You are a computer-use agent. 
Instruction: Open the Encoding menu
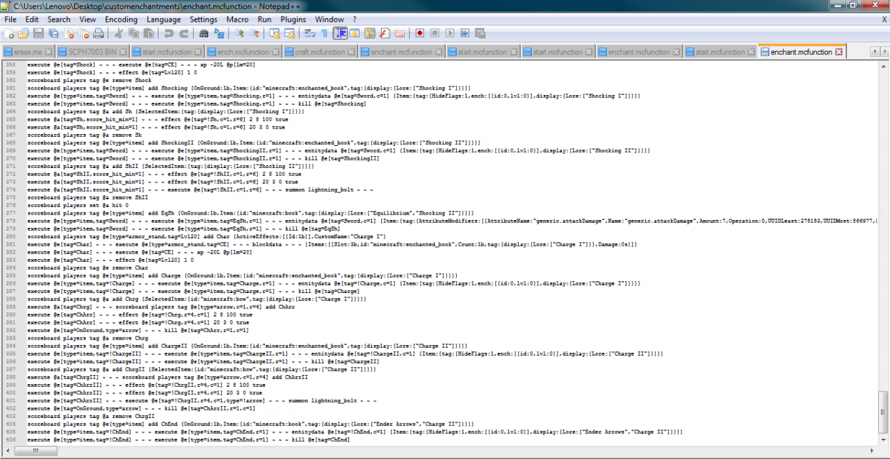point(121,19)
